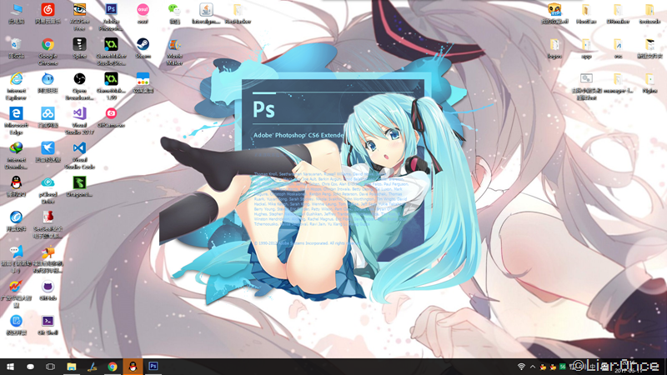Launch Google Chrome from the desktop icon
This screenshot has width=667, height=375.
click(x=48, y=44)
